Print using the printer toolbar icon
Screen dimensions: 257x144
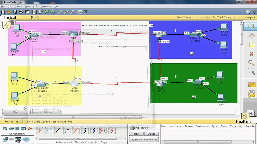(21, 12)
